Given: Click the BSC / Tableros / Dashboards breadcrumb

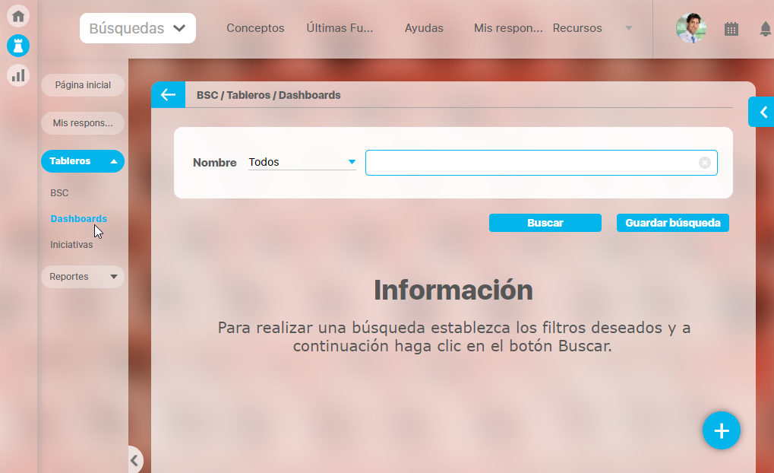Looking at the screenshot, I should (269, 95).
